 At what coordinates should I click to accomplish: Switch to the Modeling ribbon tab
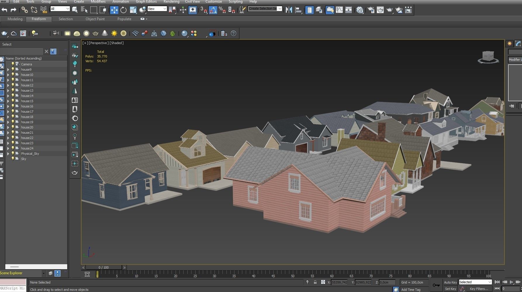click(15, 19)
